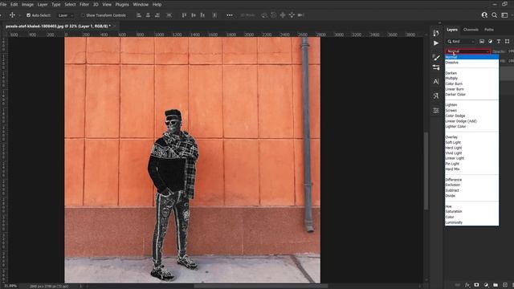Click the account profile icon at top
This screenshot has height=289, width=514.
(x=484, y=15)
